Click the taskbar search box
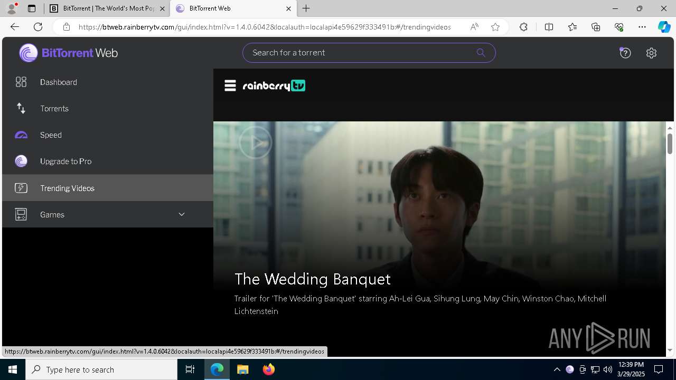The image size is (676, 380). [x=101, y=369]
